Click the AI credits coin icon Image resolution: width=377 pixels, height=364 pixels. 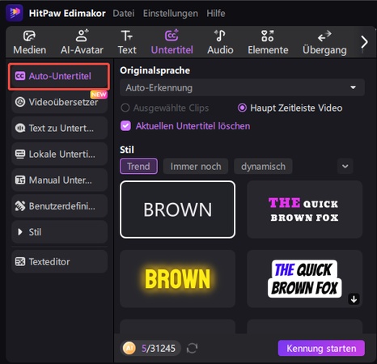pos(129,348)
